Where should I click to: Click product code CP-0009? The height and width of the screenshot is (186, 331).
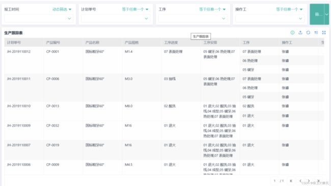pyautogui.click(x=52, y=165)
